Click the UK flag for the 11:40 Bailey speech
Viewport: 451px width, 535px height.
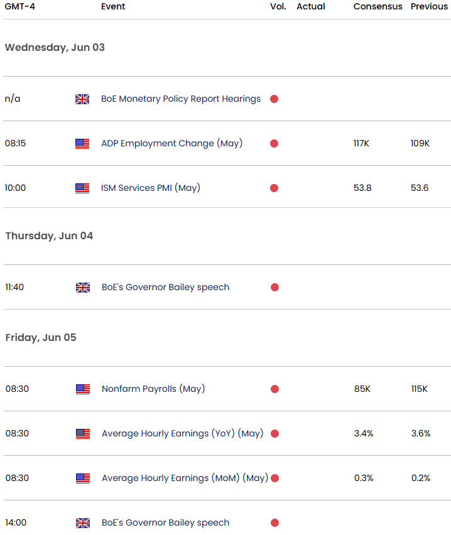point(83,288)
